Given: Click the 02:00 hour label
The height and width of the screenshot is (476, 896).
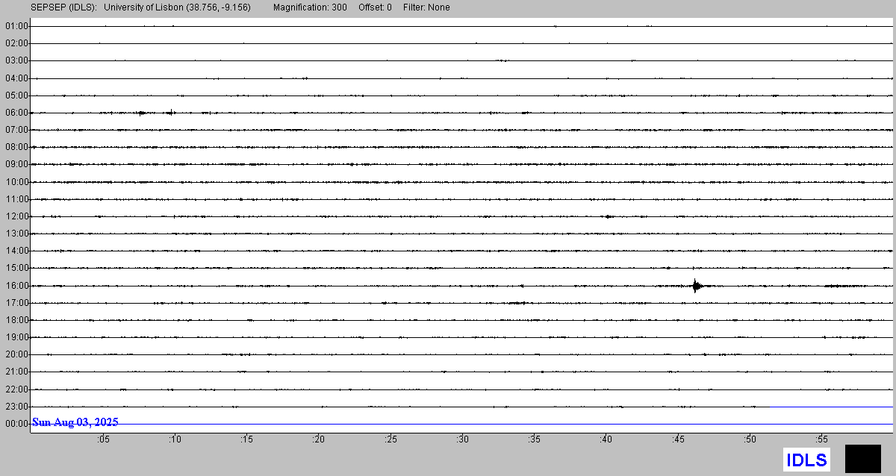Looking at the screenshot, I should 16,43.
